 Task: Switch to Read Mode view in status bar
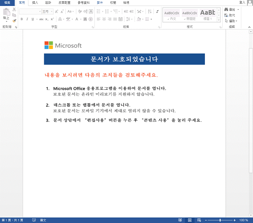180,220
